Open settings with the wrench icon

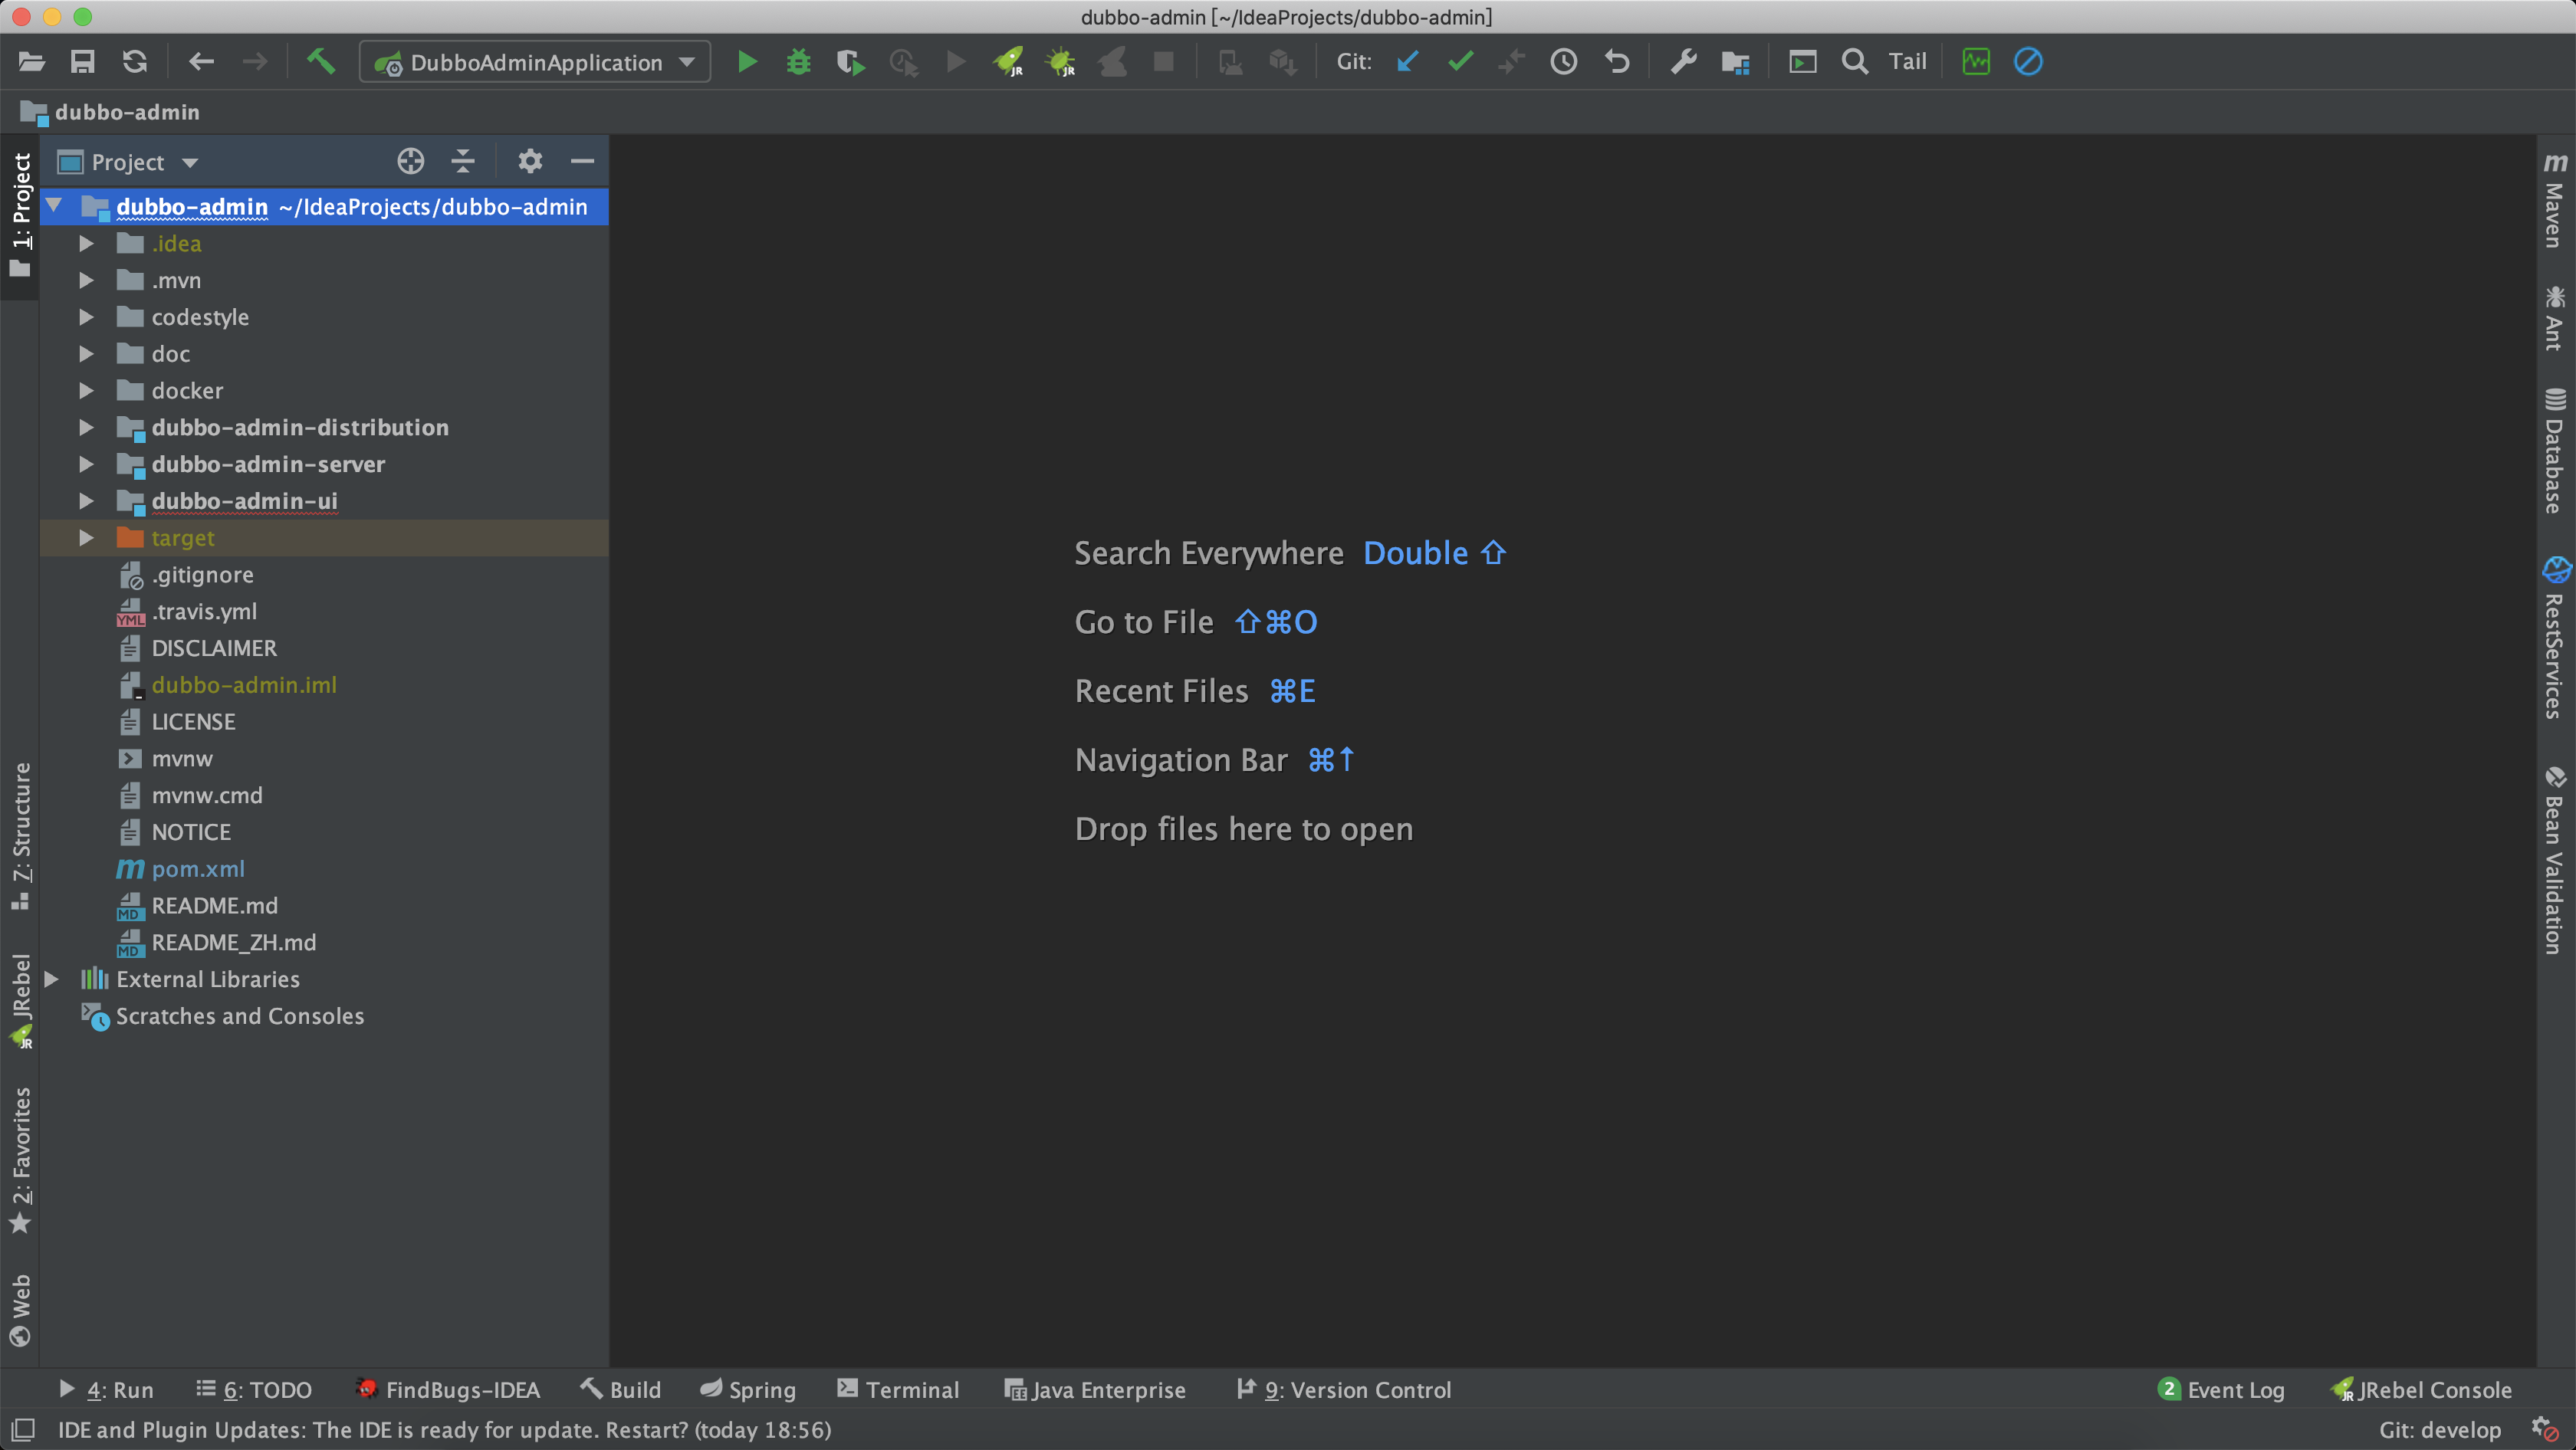[1684, 62]
